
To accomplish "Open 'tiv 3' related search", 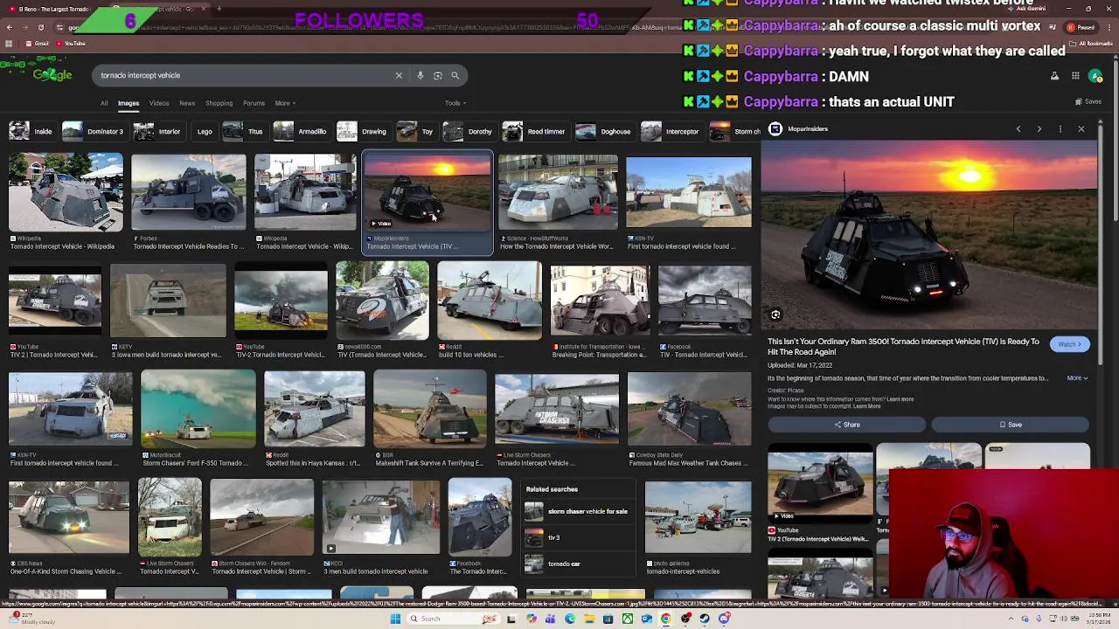I will [x=577, y=538].
